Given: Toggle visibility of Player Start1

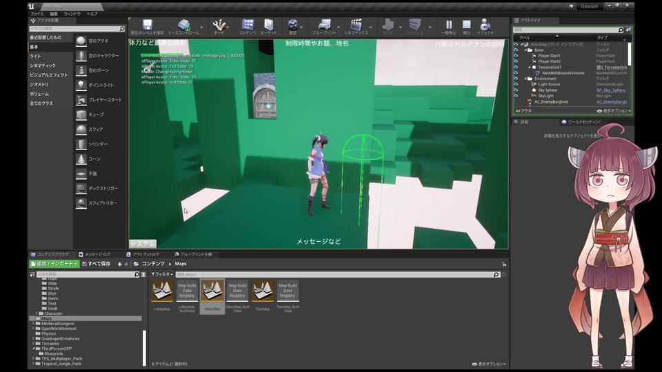Looking at the screenshot, I should click(x=515, y=55).
